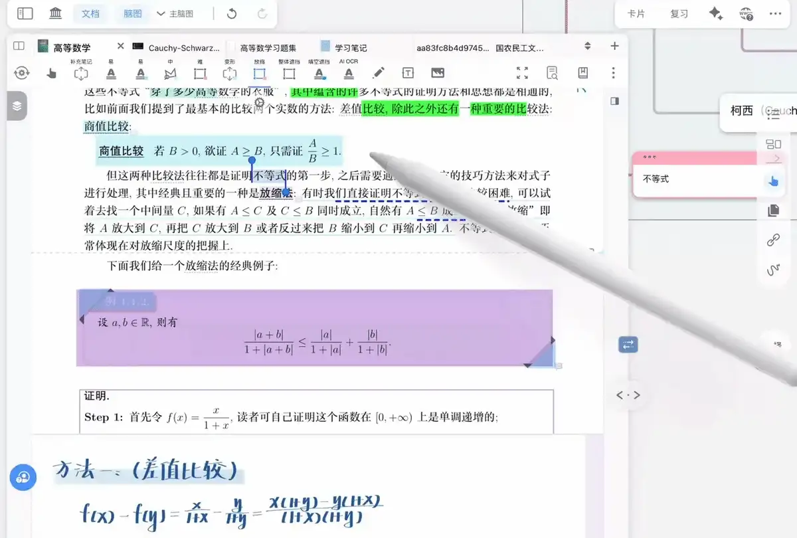Select the 整体遮挡 tool
Viewport: 797px width, 538px height.
click(x=289, y=70)
